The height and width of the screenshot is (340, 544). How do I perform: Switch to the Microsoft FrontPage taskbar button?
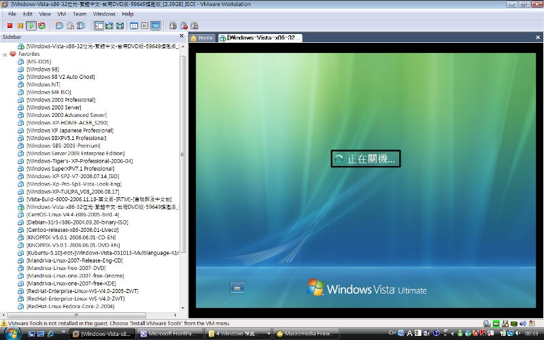171,334
